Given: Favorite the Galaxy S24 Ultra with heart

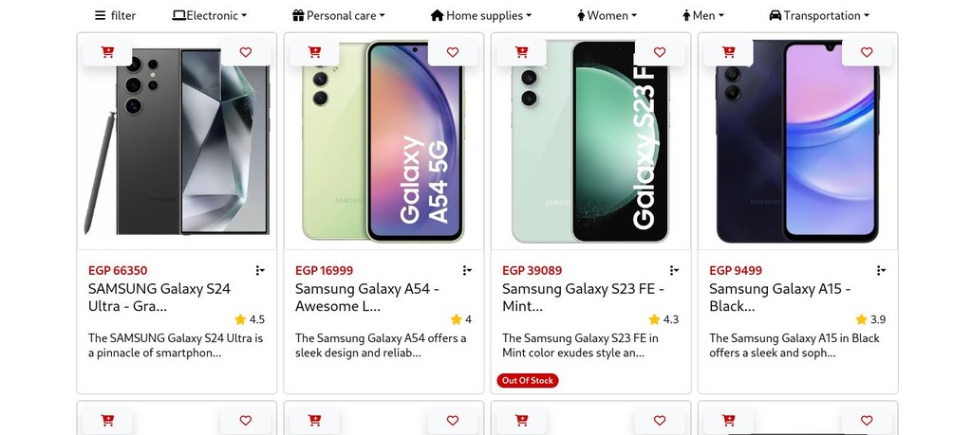Looking at the screenshot, I should tap(246, 52).
